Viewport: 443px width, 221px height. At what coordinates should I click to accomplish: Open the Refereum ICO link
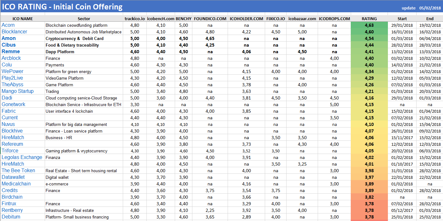13,144
